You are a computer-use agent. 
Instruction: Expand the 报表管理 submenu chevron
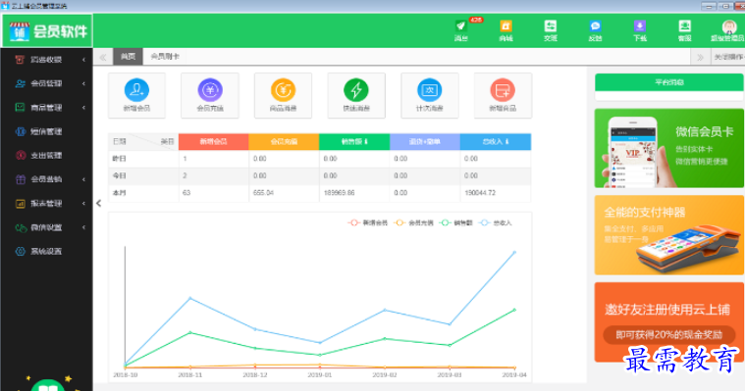(x=83, y=204)
